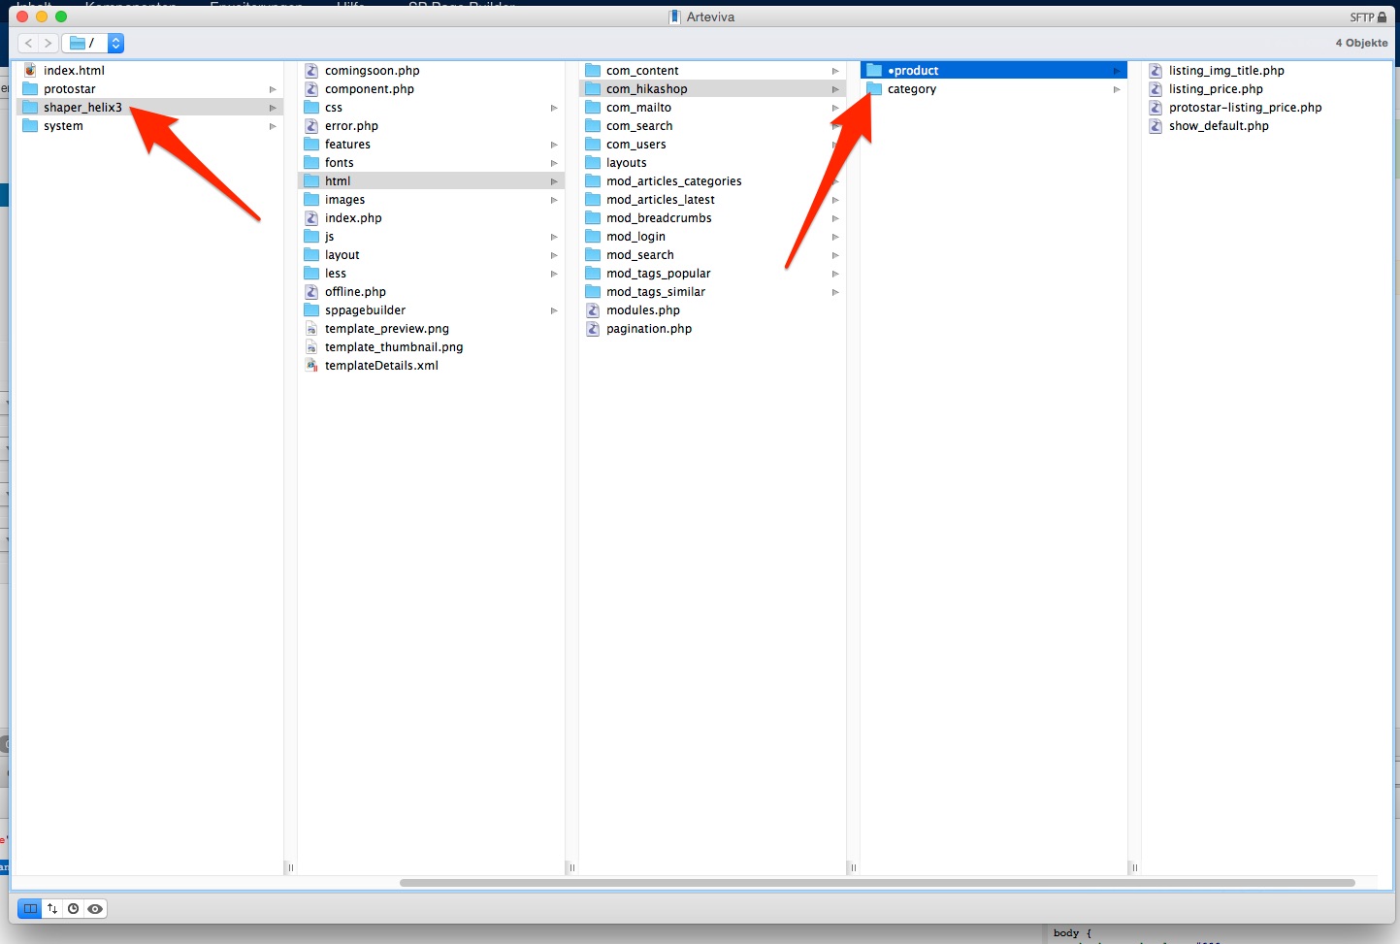Click the template_preview.png image icon
Viewport: 1400px width, 944px height.
[x=311, y=329]
